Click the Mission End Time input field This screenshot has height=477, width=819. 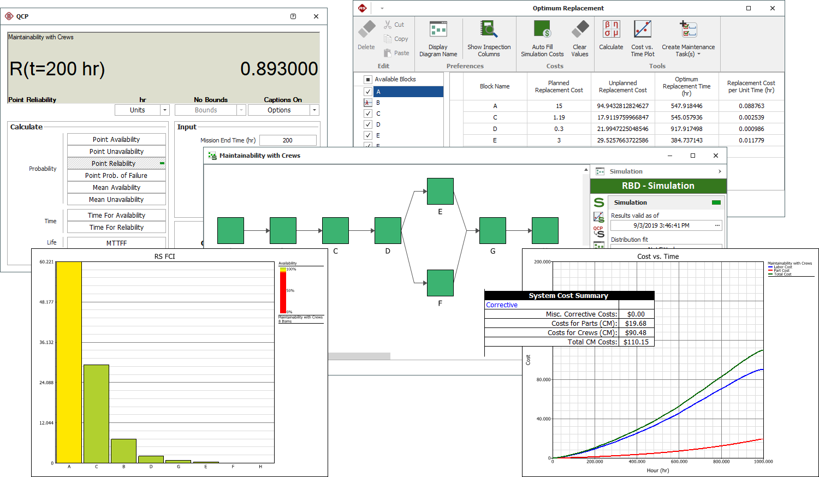coord(288,140)
